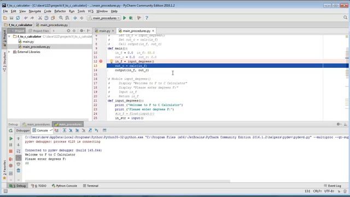Synchronize files using toolbar refresh icon
The image size is (350, 197).
pos(18,18)
